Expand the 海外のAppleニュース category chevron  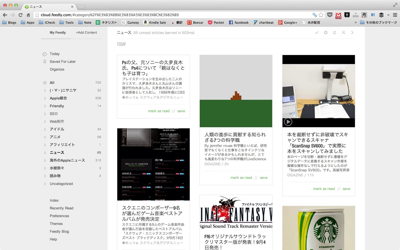(45, 161)
